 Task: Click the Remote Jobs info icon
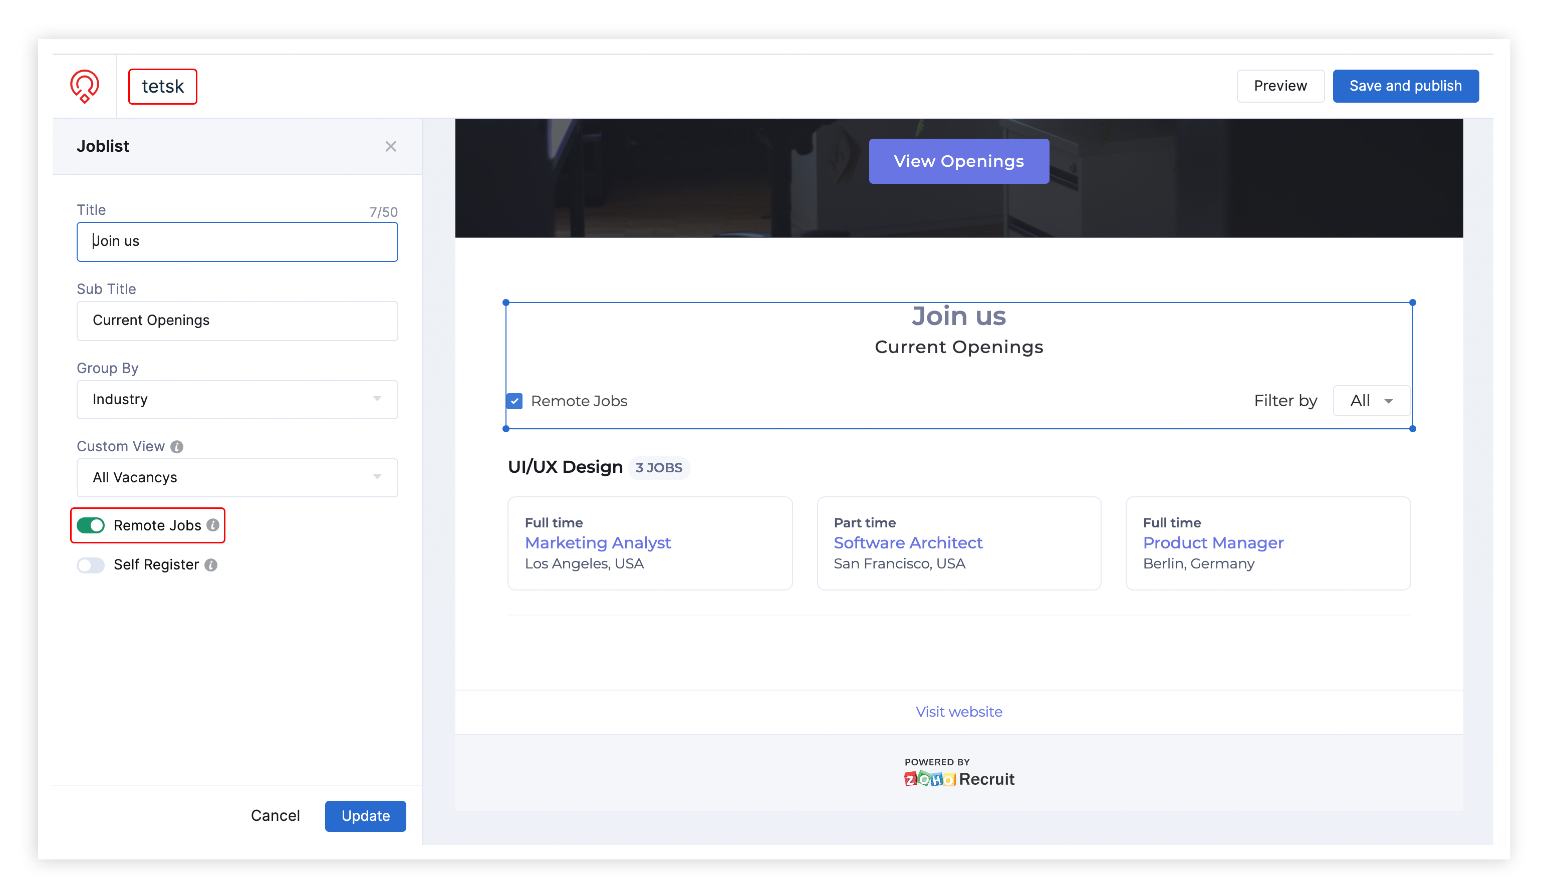click(x=213, y=525)
